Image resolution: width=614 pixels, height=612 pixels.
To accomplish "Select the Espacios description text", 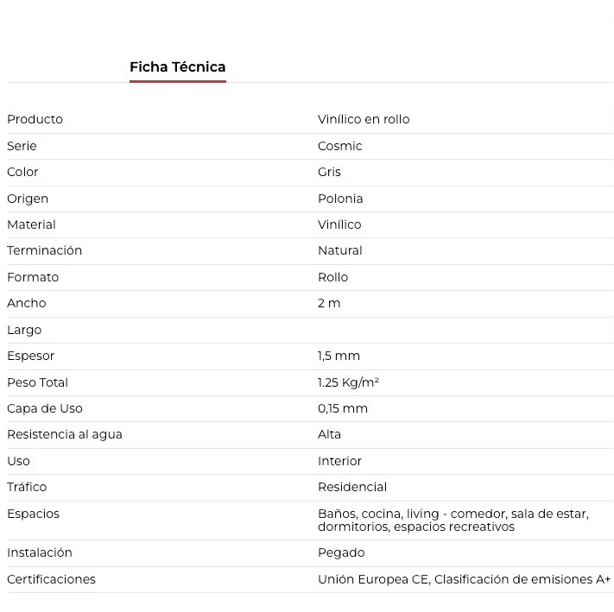I will [453, 520].
